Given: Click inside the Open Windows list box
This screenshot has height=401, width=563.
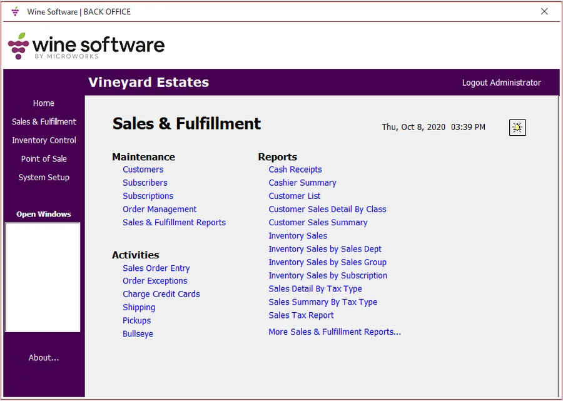Looking at the screenshot, I should [43, 277].
